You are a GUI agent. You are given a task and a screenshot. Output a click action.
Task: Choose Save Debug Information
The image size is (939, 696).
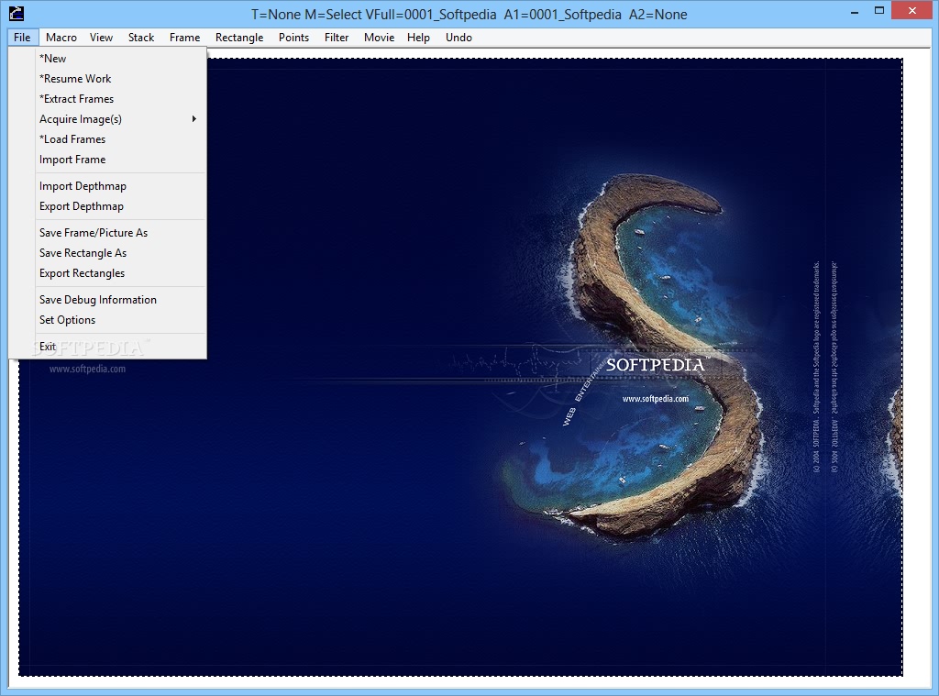[x=108, y=300]
